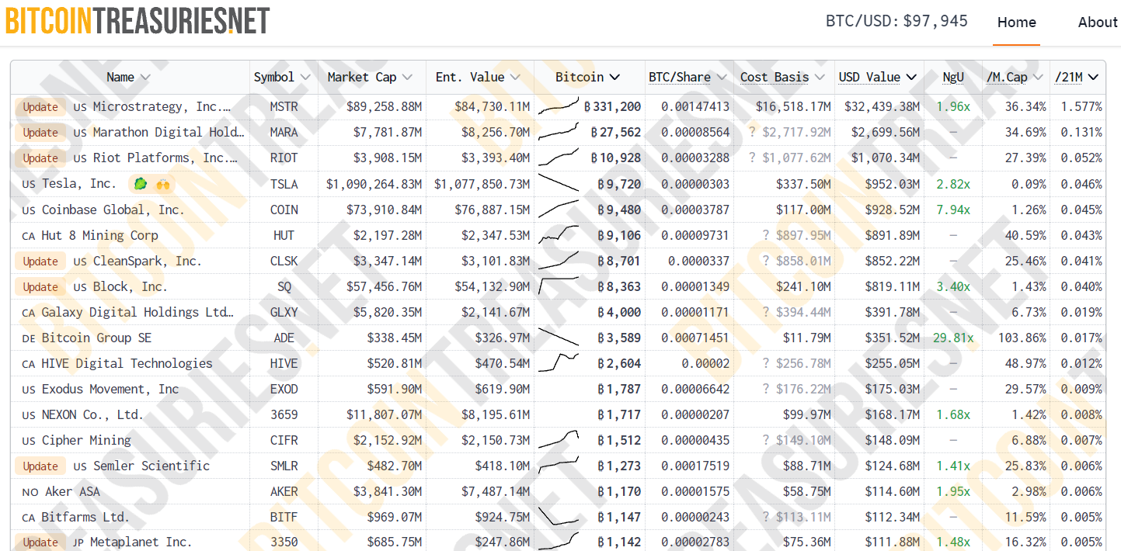Click Update button for Marathon Digital row
This screenshot has height=551, width=1121.
40,133
